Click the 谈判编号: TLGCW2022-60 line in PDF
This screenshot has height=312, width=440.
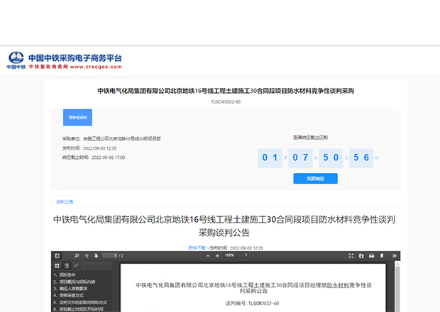pyautogui.click(x=252, y=303)
